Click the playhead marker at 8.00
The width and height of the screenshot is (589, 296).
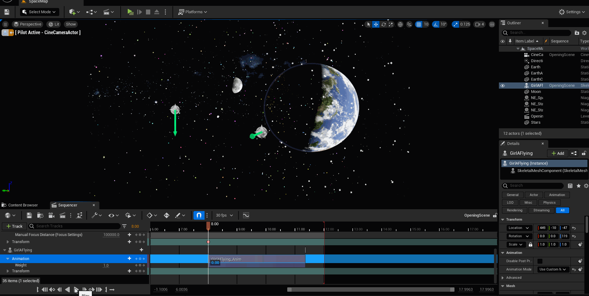pyautogui.click(x=208, y=226)
